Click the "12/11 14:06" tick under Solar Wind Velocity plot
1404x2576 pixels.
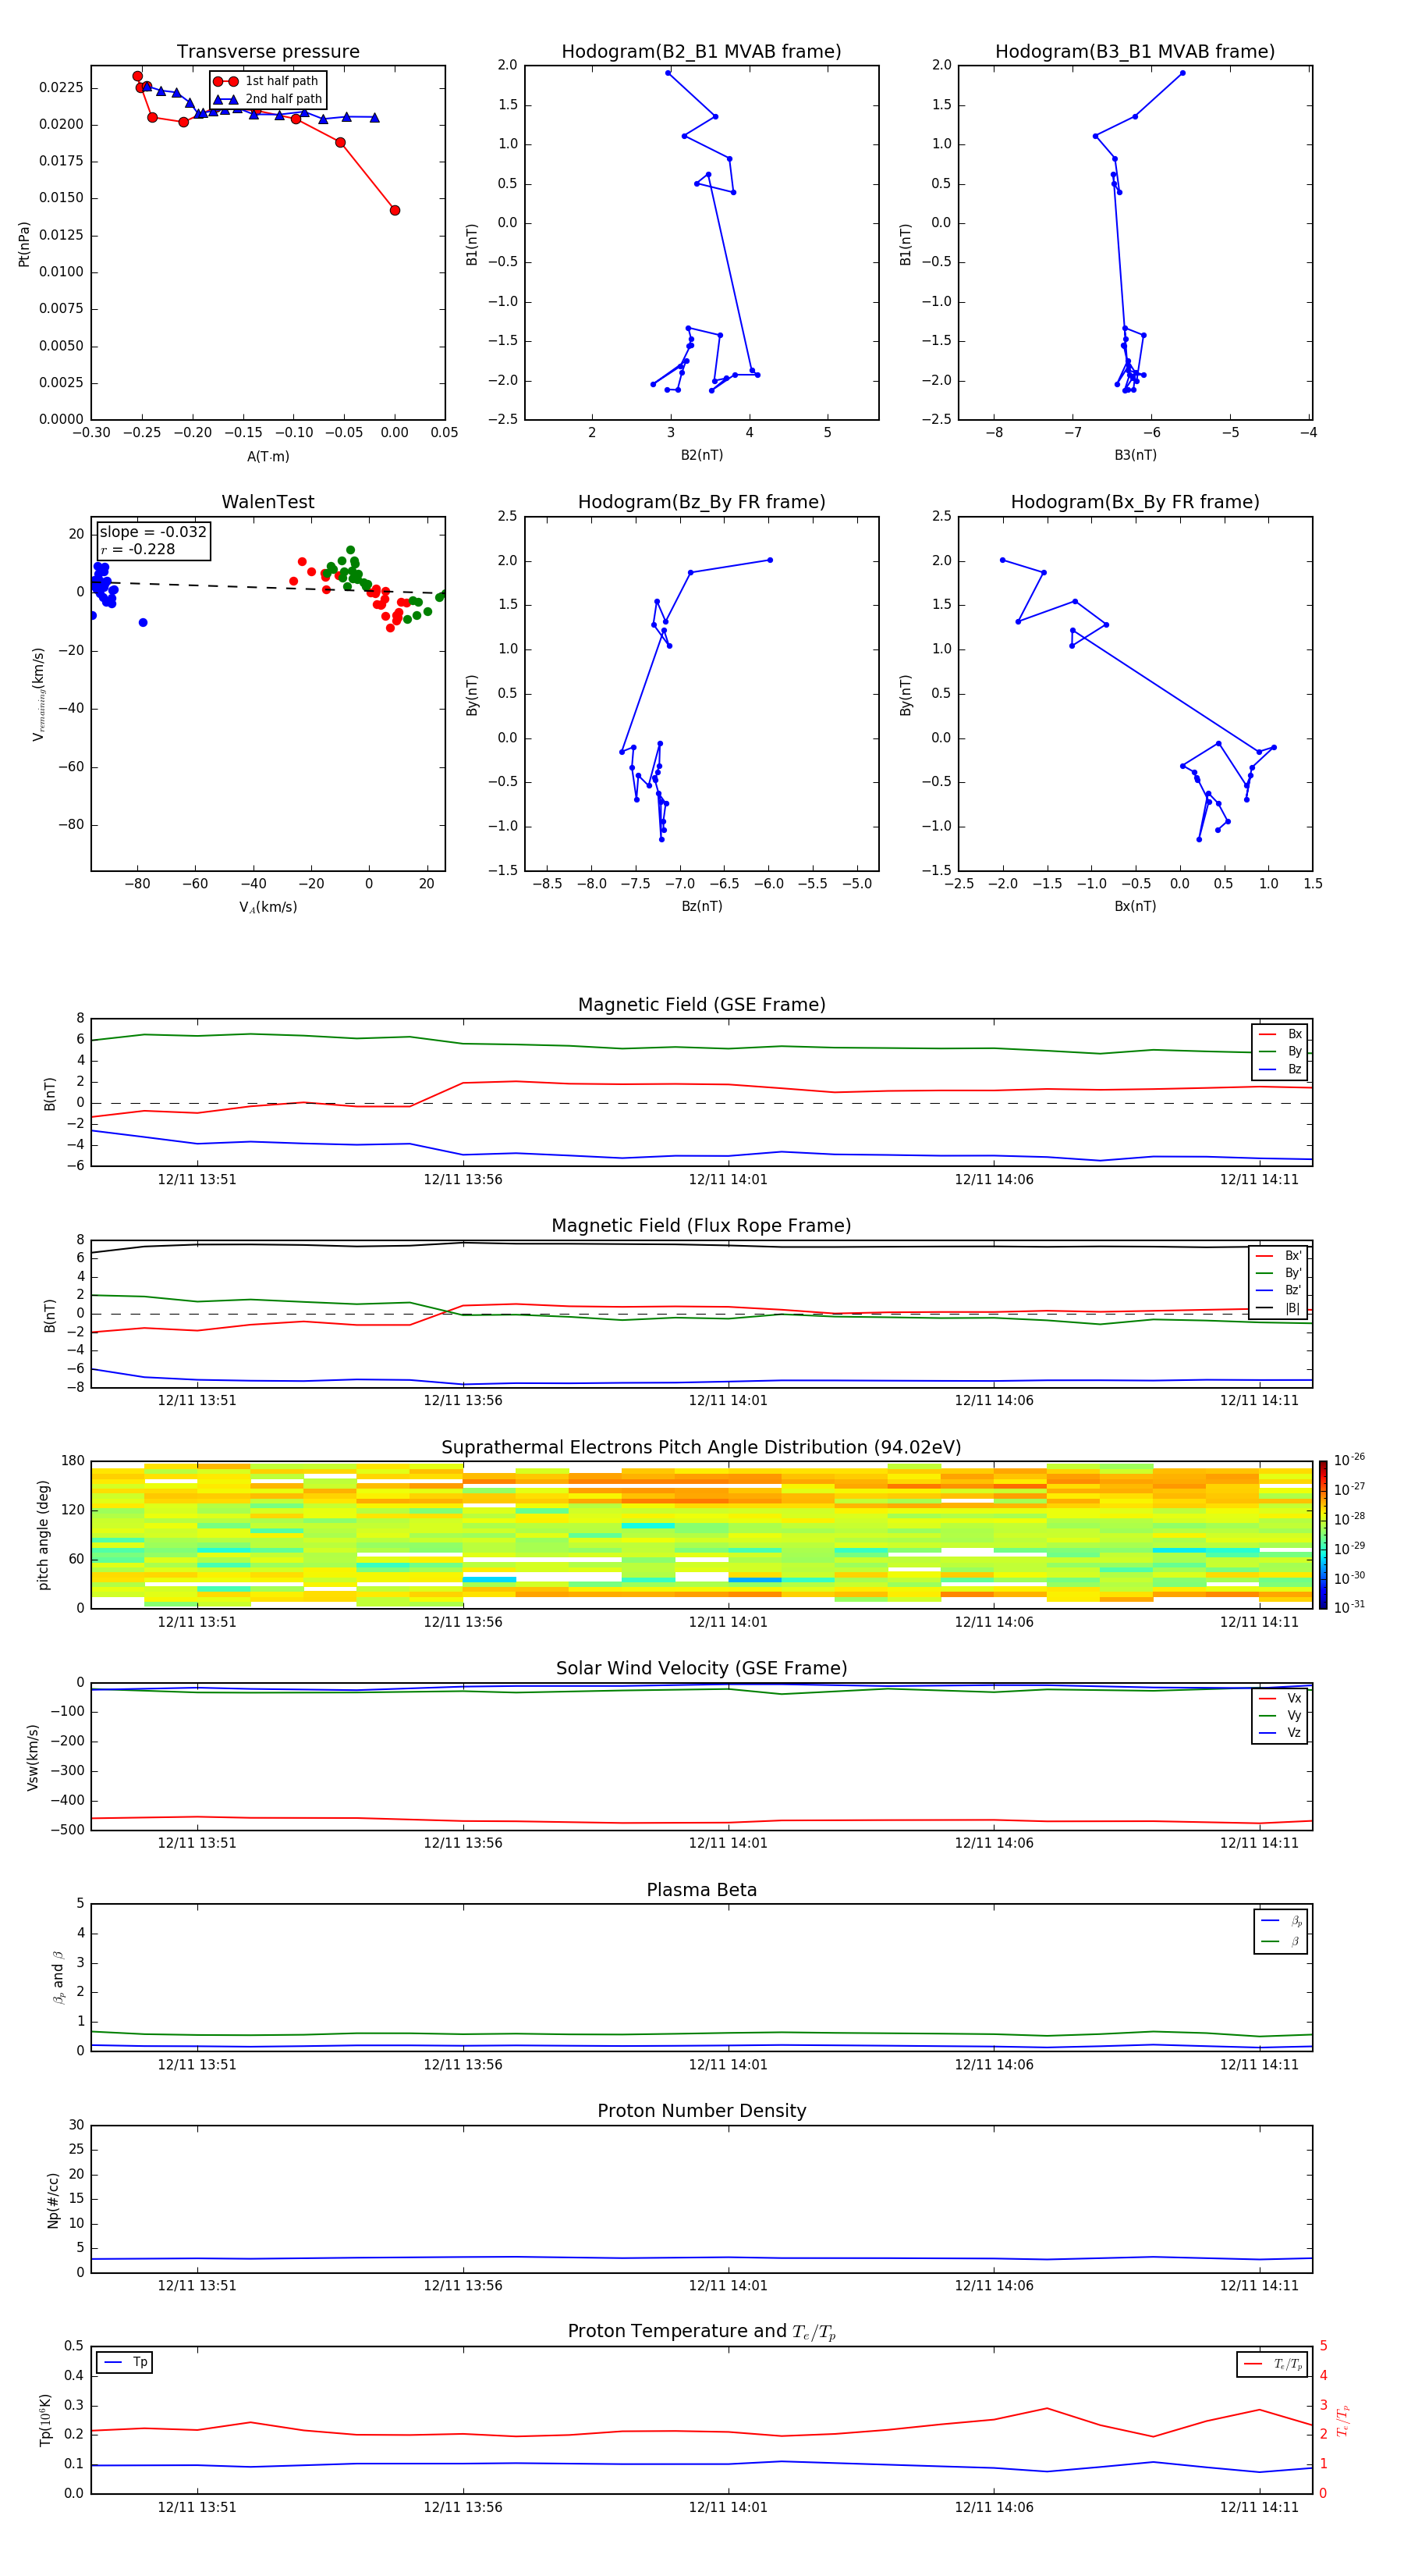(x=994, y=1843)
